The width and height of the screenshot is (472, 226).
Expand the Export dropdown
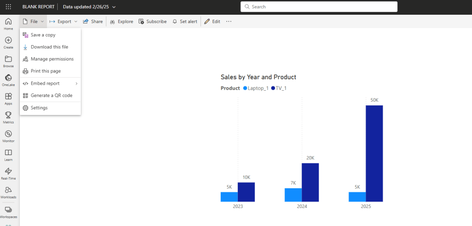(63, 22)
